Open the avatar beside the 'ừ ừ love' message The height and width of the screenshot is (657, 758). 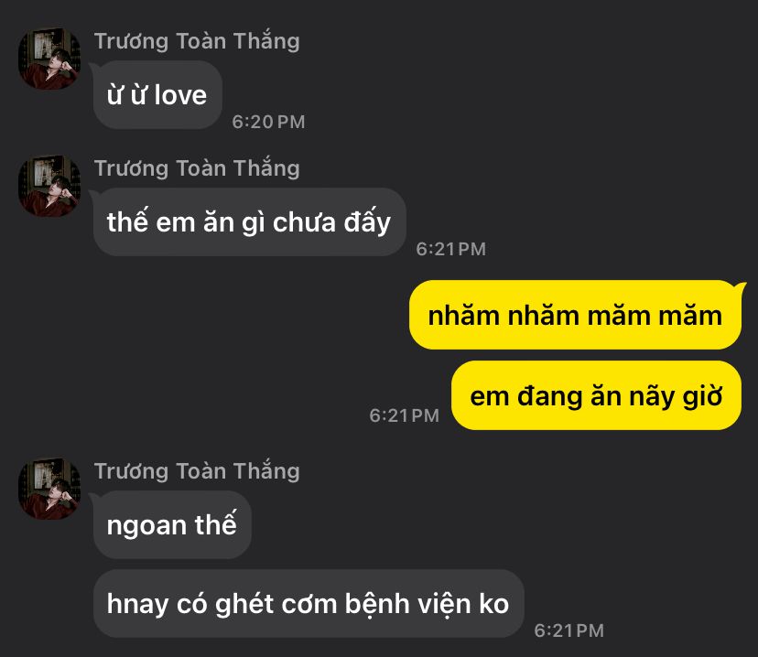[49, 59]
